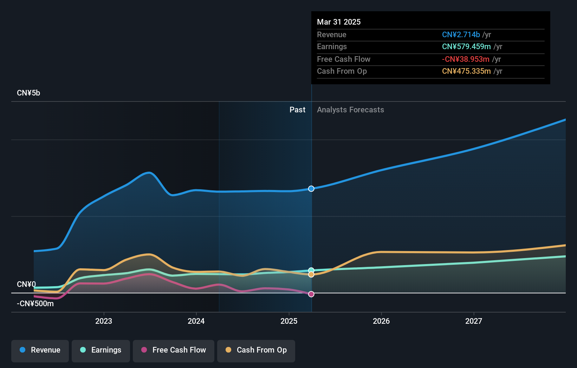This screenshot has width=577, height=368.
Task: Click the -CN¥38.953m free cash flow value
Action: tap(466, 59)
